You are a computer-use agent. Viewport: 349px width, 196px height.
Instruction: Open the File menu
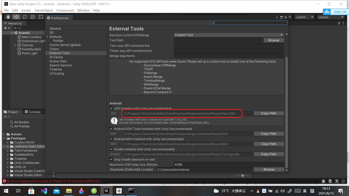[x=6, y=10]
